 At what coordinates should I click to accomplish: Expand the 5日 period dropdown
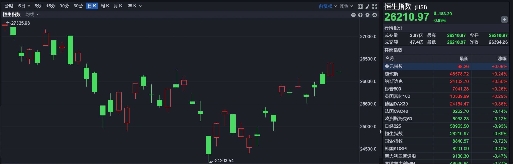[24, 6]
